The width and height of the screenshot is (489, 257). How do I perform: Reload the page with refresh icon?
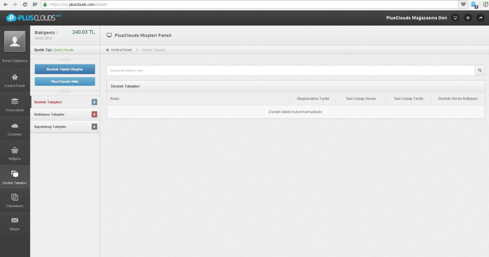click(x=25, y=4)
